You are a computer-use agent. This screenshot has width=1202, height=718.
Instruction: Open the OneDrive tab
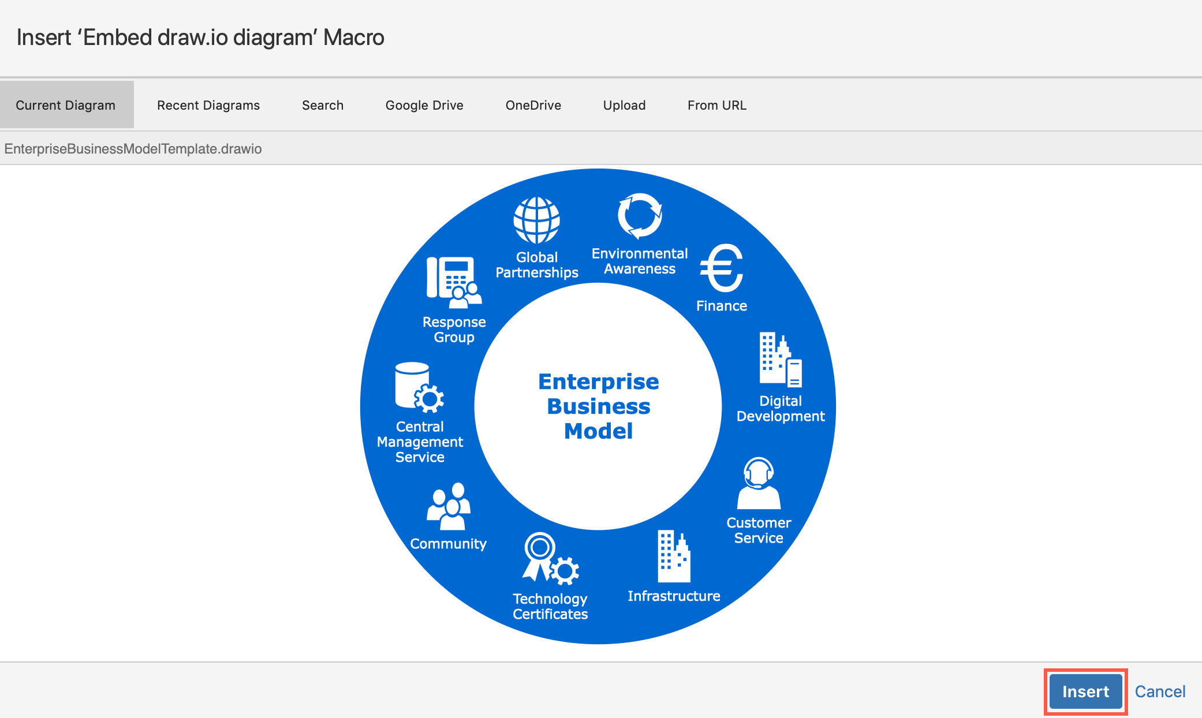[533, 104]
